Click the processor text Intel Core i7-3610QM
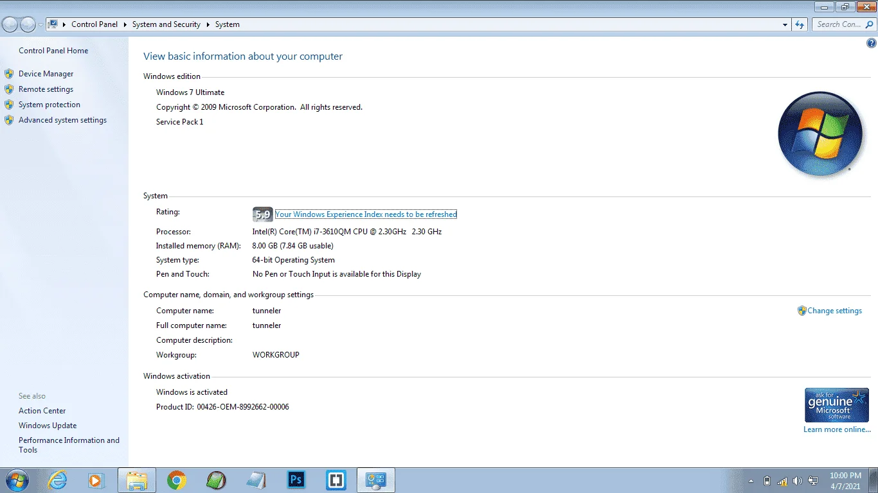 [x=347, y=232]
